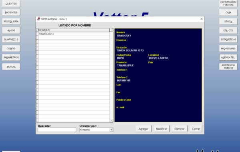Screen dimensions: 240x152
Task: Click the Super Agenda title bar icon
Action: tap(38, 19)
